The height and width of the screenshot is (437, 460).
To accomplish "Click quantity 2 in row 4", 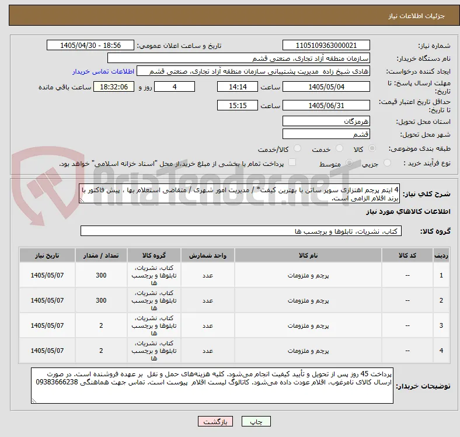I will click(101, 351).
